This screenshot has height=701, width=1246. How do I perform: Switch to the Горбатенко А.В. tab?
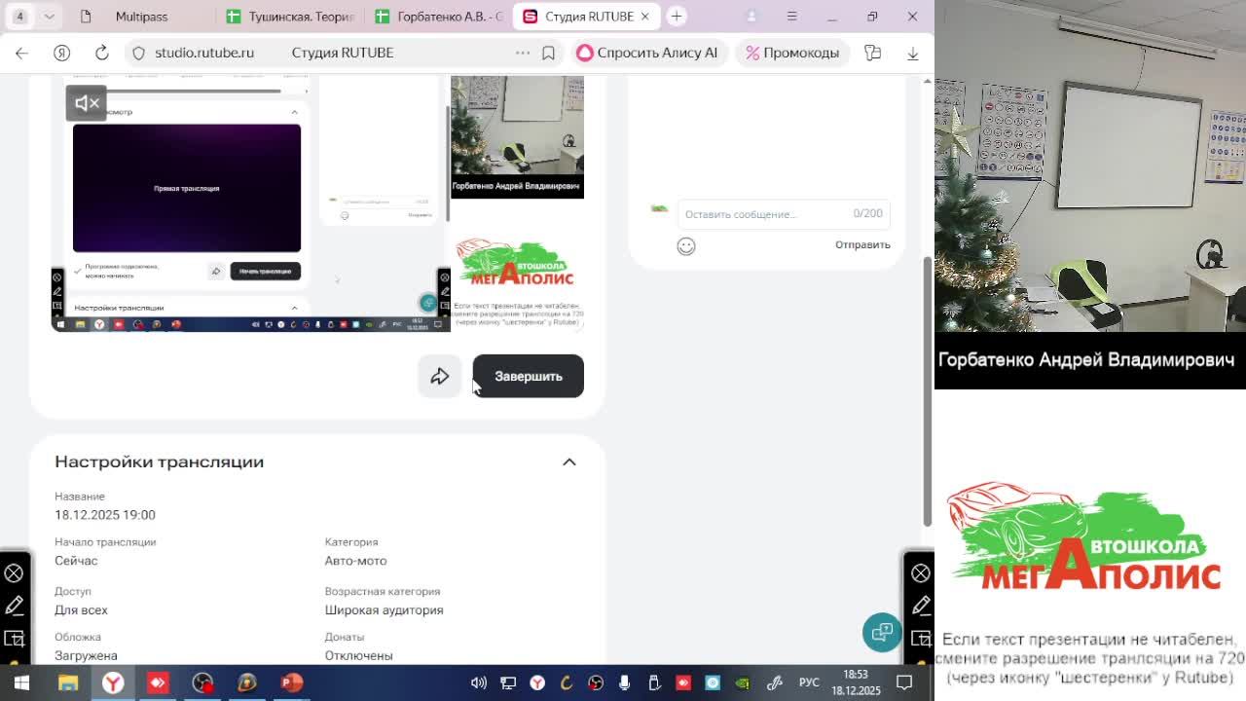(x=438, y=17)
